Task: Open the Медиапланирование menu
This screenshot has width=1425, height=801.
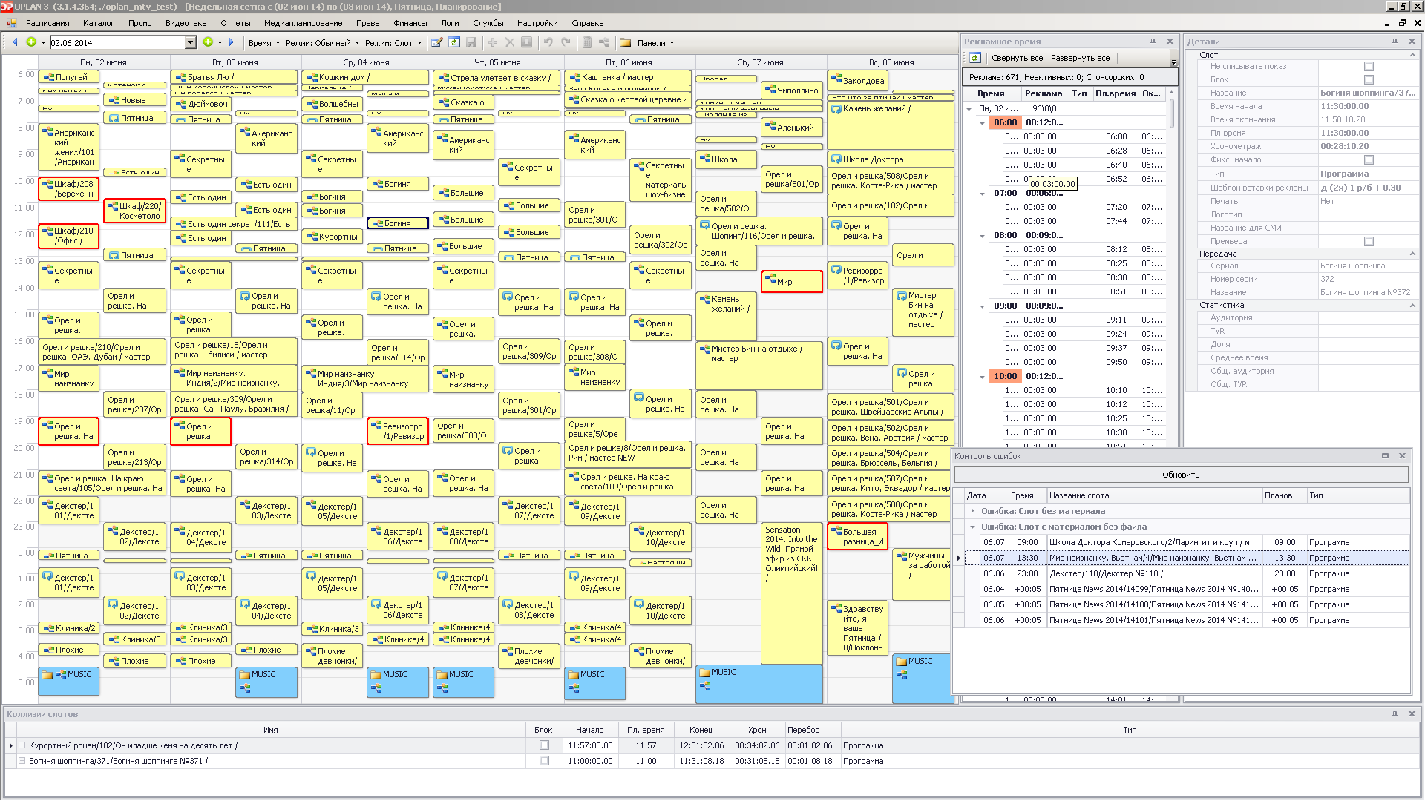Action: click(303, 23)
